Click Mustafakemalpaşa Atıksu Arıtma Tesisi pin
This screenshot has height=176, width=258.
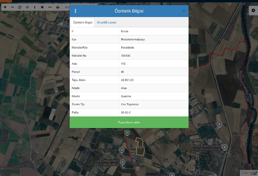tap(225, 147)
